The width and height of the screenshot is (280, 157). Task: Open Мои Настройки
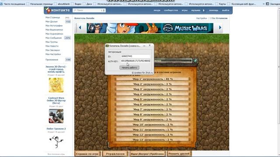pyautogui.click(x=53, y=54)
